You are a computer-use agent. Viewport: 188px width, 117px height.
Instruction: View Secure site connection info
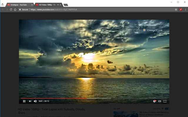(23, 9)
